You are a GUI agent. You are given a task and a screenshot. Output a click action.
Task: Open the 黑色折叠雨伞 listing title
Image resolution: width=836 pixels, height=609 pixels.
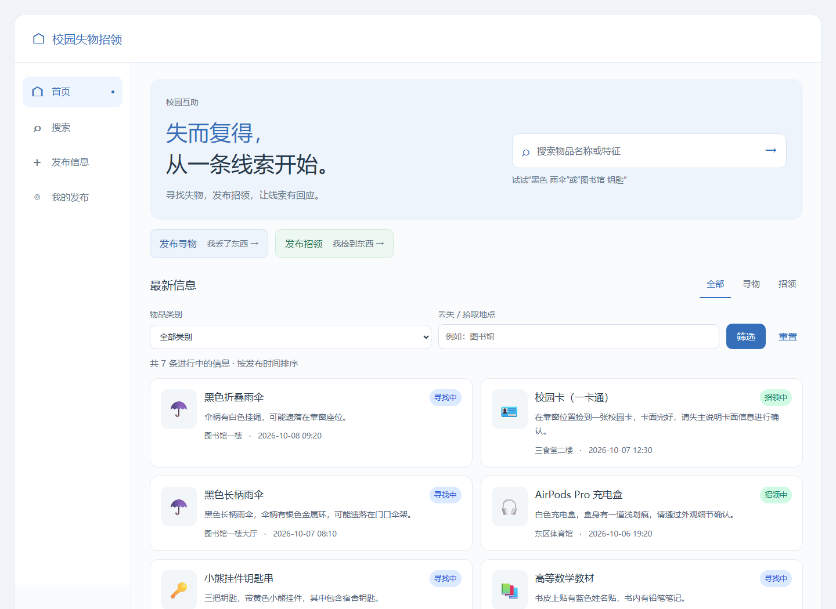click(x=234, y=397)
